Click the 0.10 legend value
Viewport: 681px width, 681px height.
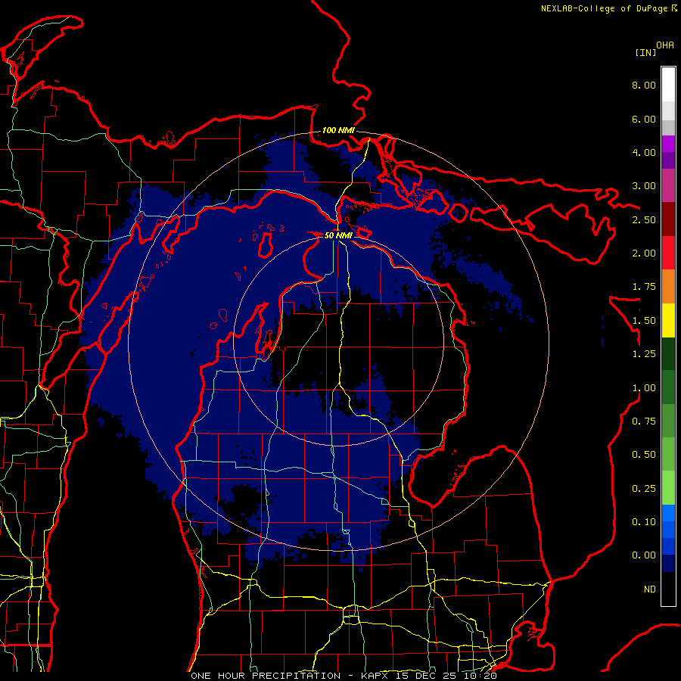pos(644,522)
